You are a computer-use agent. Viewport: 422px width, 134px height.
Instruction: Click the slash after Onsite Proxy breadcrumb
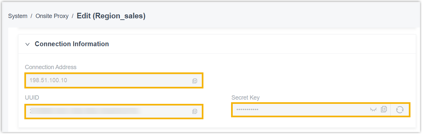point(72,16)
